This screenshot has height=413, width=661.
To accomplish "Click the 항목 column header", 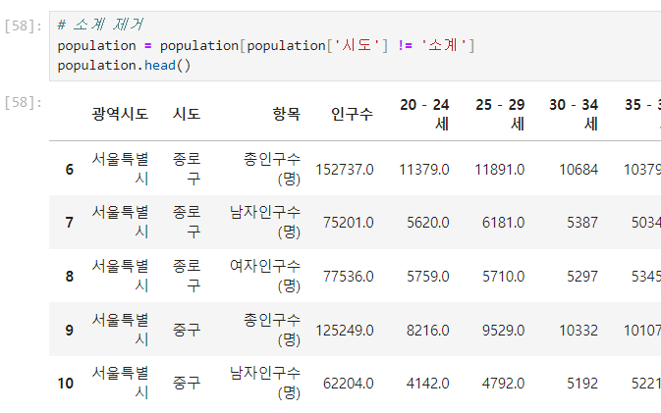I will click(286, 114).
